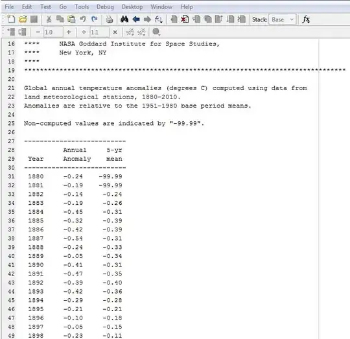350x339 pixels.
Task: Open a file with the folder icon
Action: [x=23, y=19]
